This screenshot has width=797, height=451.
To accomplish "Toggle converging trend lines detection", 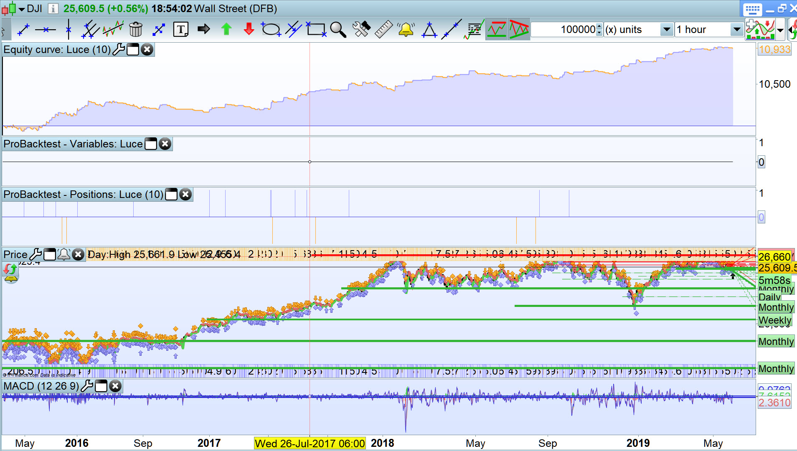I will [519, 29].
